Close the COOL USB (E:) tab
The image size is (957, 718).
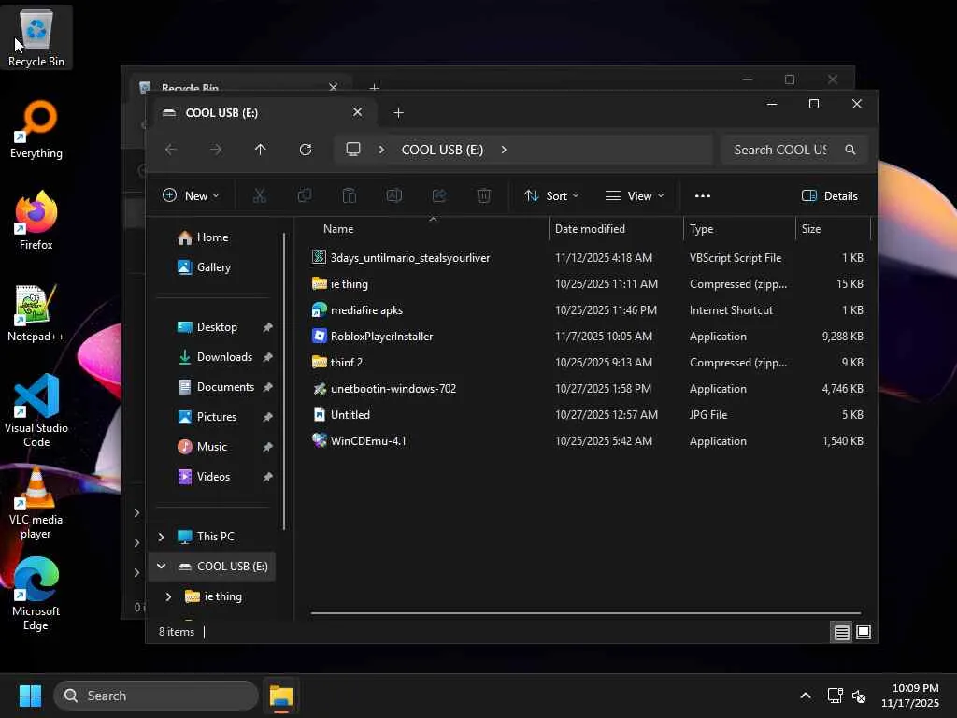pyautogui.click(x=358, y=112)
